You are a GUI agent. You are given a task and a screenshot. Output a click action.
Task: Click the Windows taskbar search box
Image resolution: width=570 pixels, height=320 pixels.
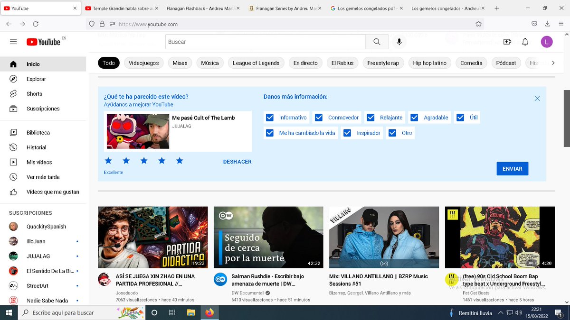point(83,313)
